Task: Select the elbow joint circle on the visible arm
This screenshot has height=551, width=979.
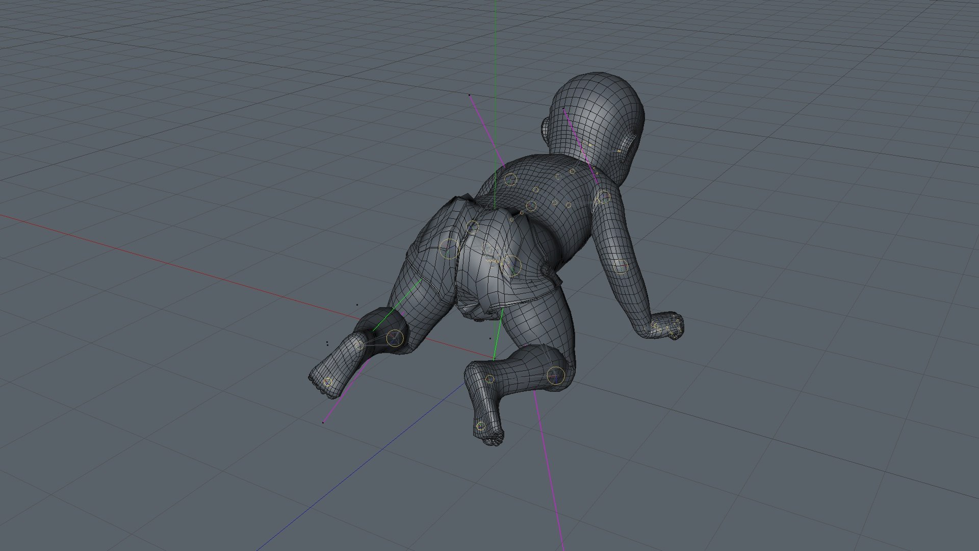Action: 621,266
